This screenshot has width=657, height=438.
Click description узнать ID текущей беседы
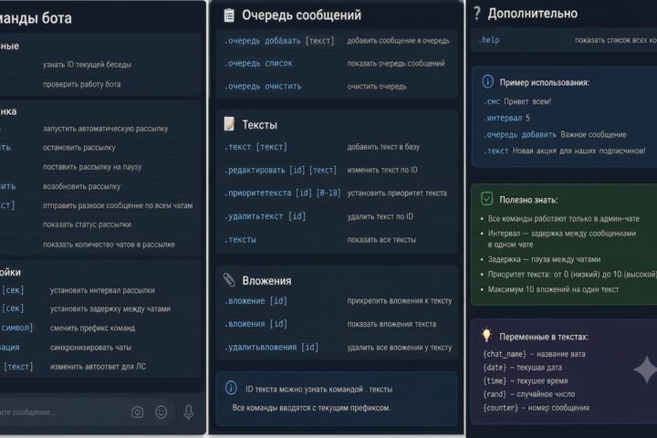point(88,65)
